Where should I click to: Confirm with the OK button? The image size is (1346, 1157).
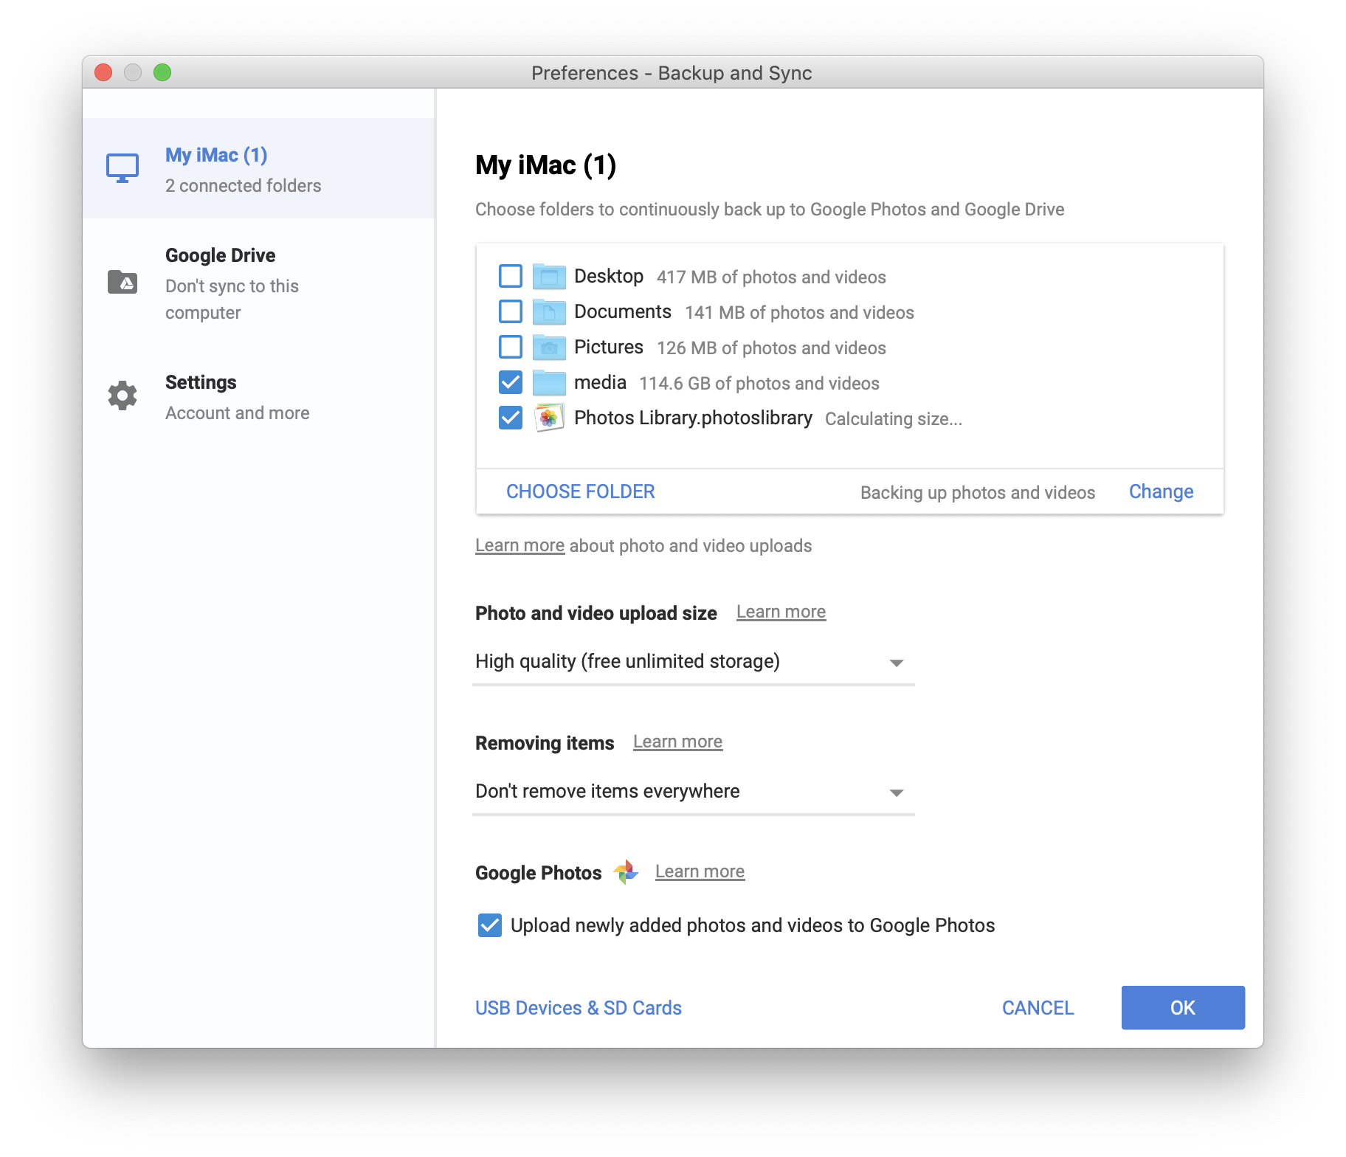click(x=1183, y=1008)
